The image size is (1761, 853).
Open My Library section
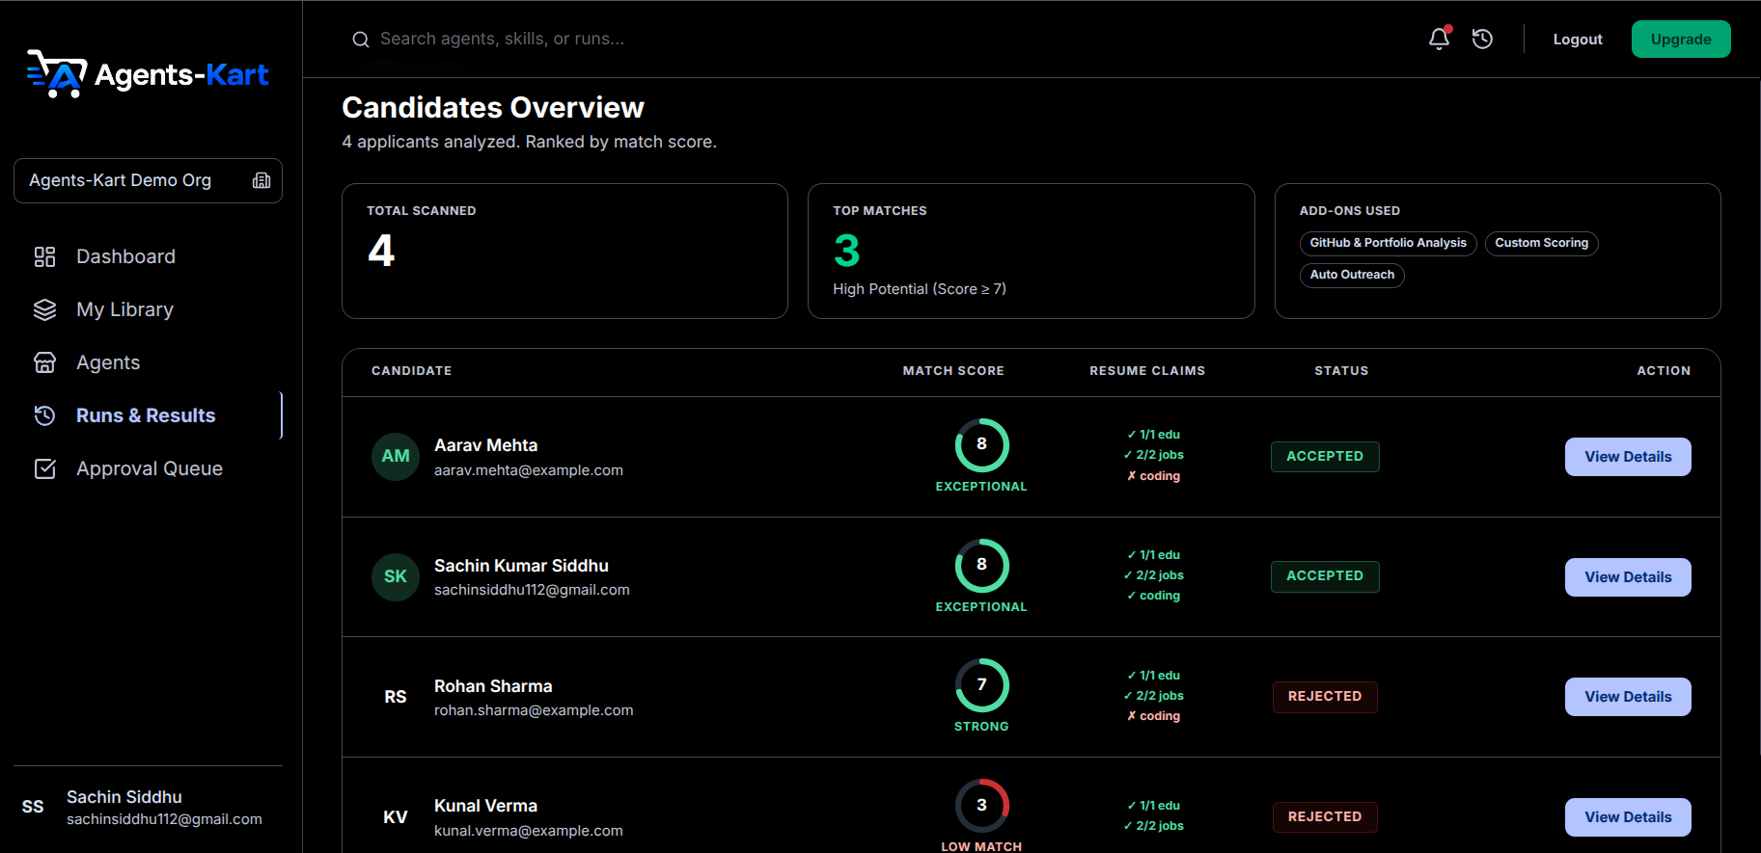148,309
